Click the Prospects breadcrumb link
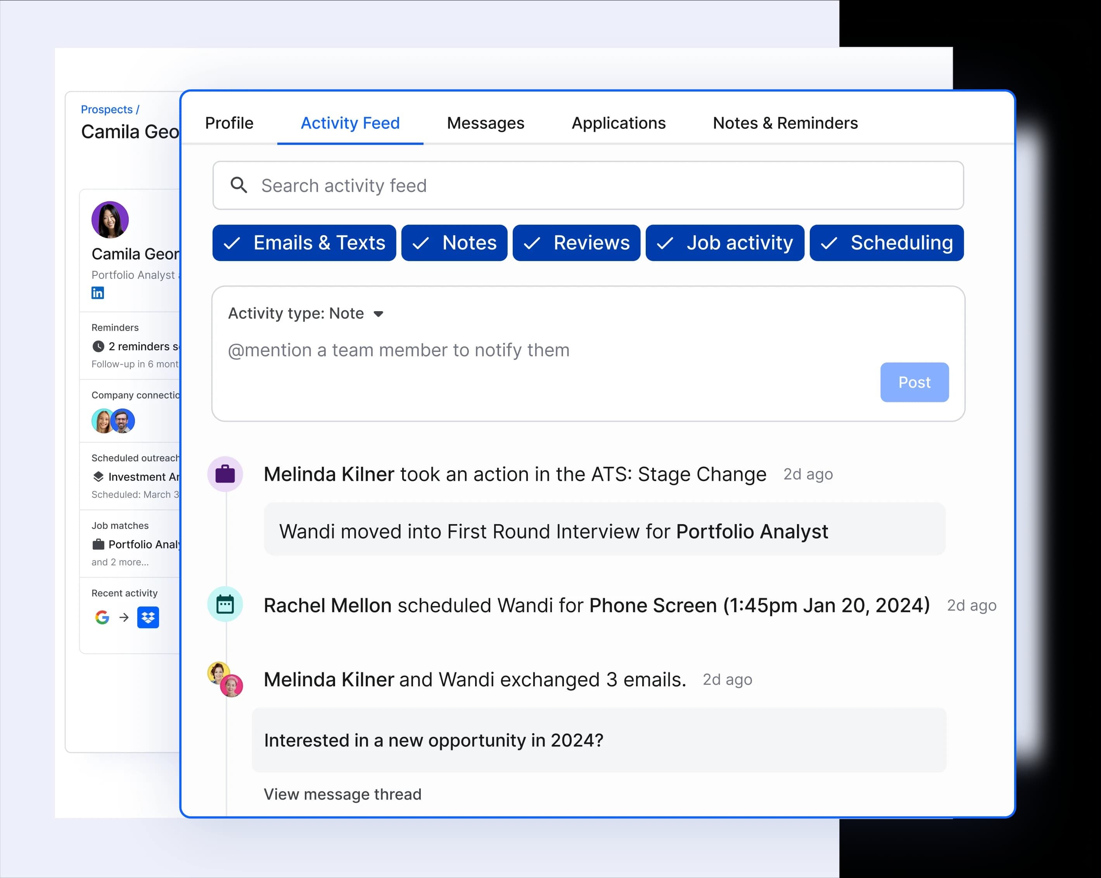Screen dimensions: 1101x878 107,109
